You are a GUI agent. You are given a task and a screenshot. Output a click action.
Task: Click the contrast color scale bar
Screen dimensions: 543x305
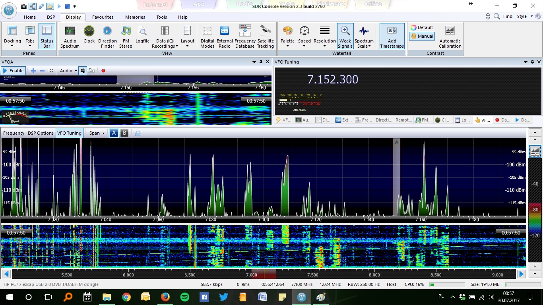pos(535,222)
